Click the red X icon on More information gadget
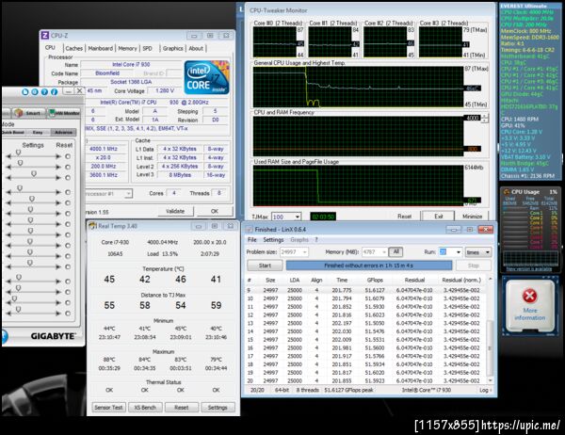Screen dimensions: 565x435 pyautogui.click(x=529, y=296)
